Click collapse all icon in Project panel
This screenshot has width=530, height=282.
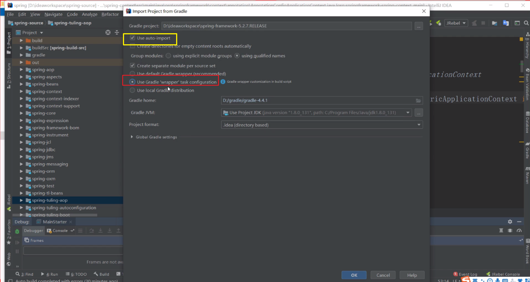point(117,32)
